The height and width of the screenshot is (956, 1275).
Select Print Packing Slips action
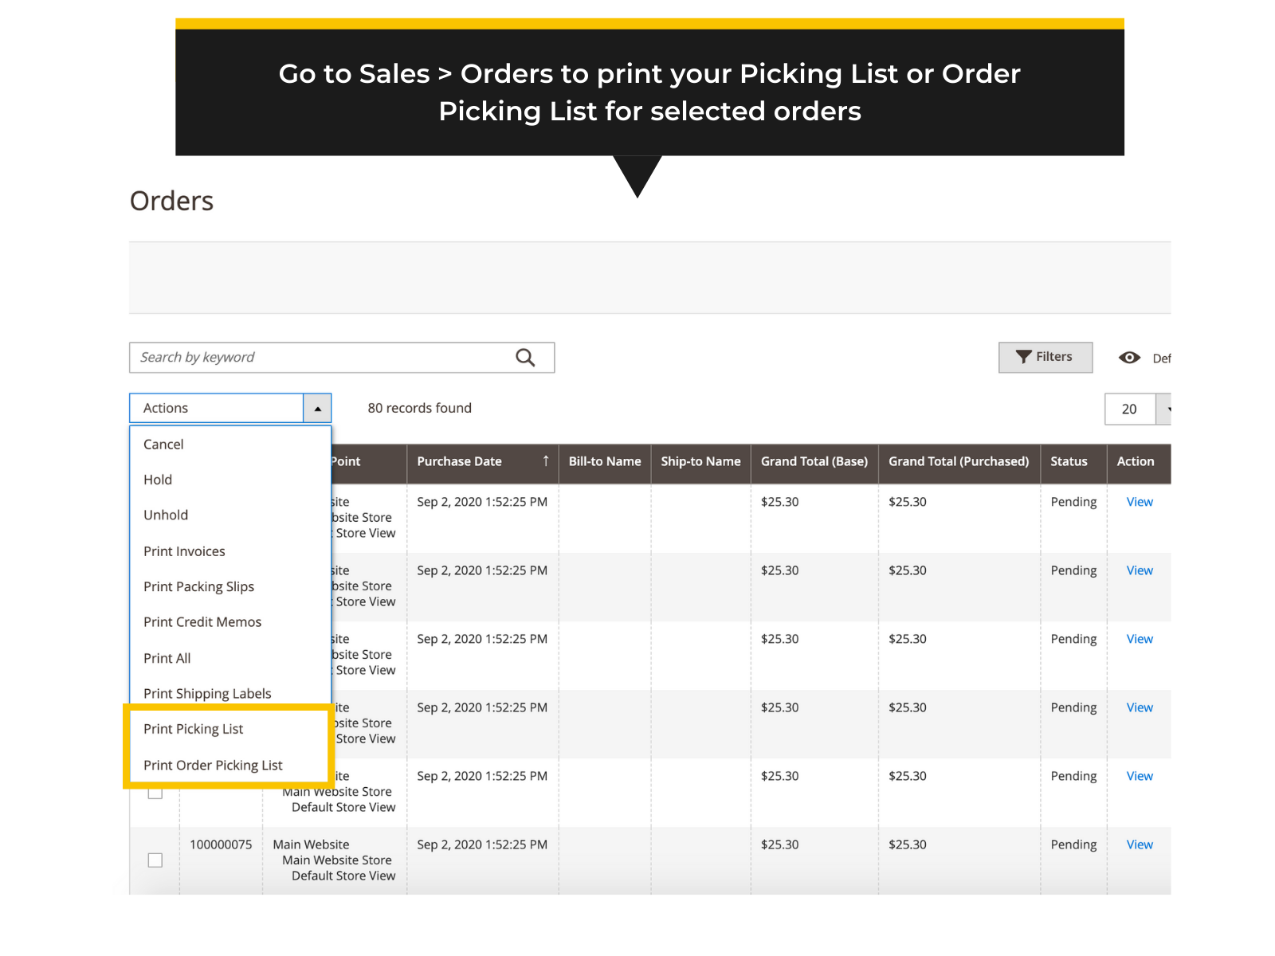(x=198, y=586)
